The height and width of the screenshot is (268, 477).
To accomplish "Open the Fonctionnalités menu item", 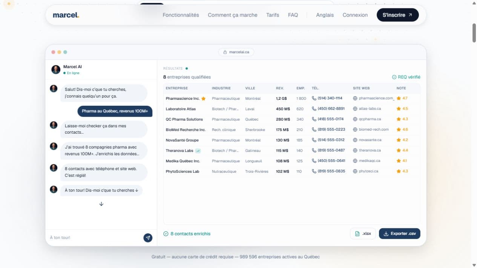I will (181, 15).
